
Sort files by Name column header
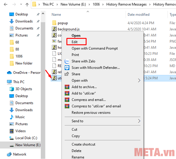[56, 15]
